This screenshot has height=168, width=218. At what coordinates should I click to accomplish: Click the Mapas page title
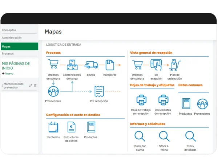53,32
